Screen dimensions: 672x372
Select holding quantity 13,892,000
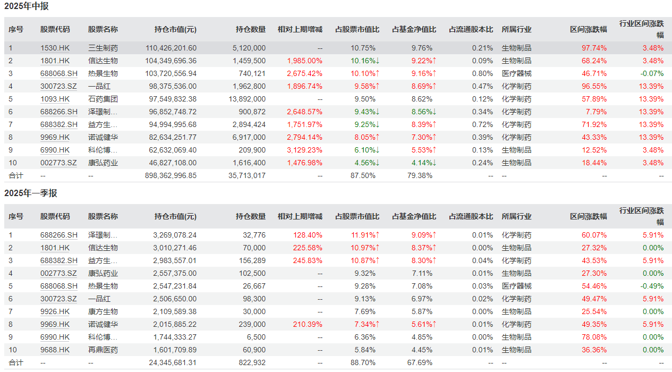click(x=246, y=99)
